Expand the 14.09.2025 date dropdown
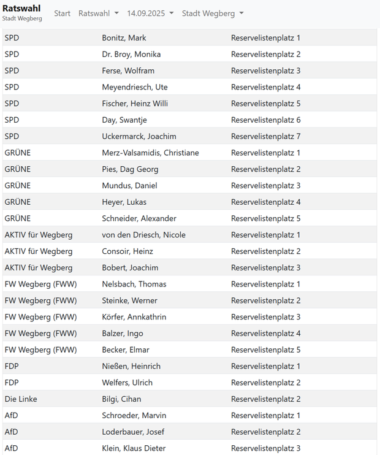 coord(150,13)
